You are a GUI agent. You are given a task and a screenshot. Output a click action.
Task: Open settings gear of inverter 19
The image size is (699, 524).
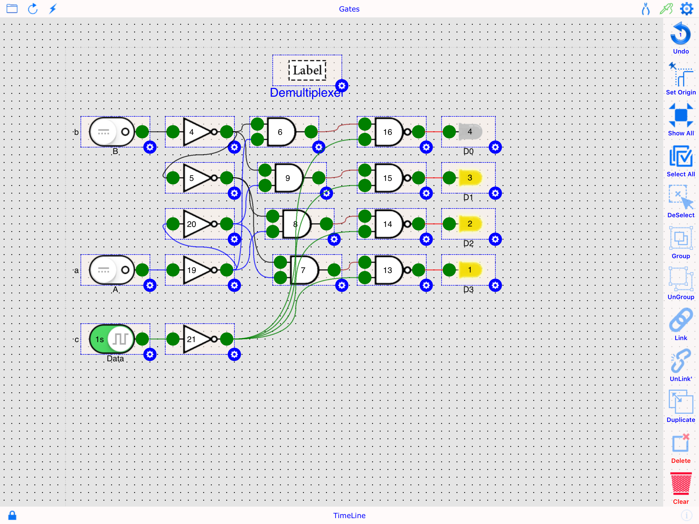234,285
